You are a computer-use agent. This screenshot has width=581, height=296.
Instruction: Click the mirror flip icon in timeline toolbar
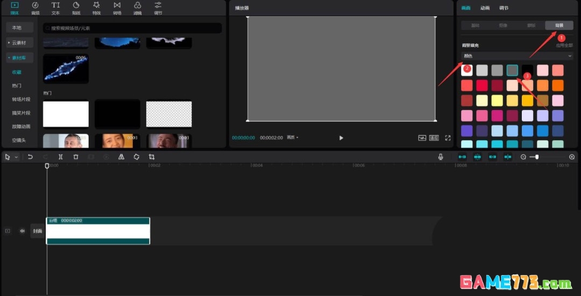(121, 157)
